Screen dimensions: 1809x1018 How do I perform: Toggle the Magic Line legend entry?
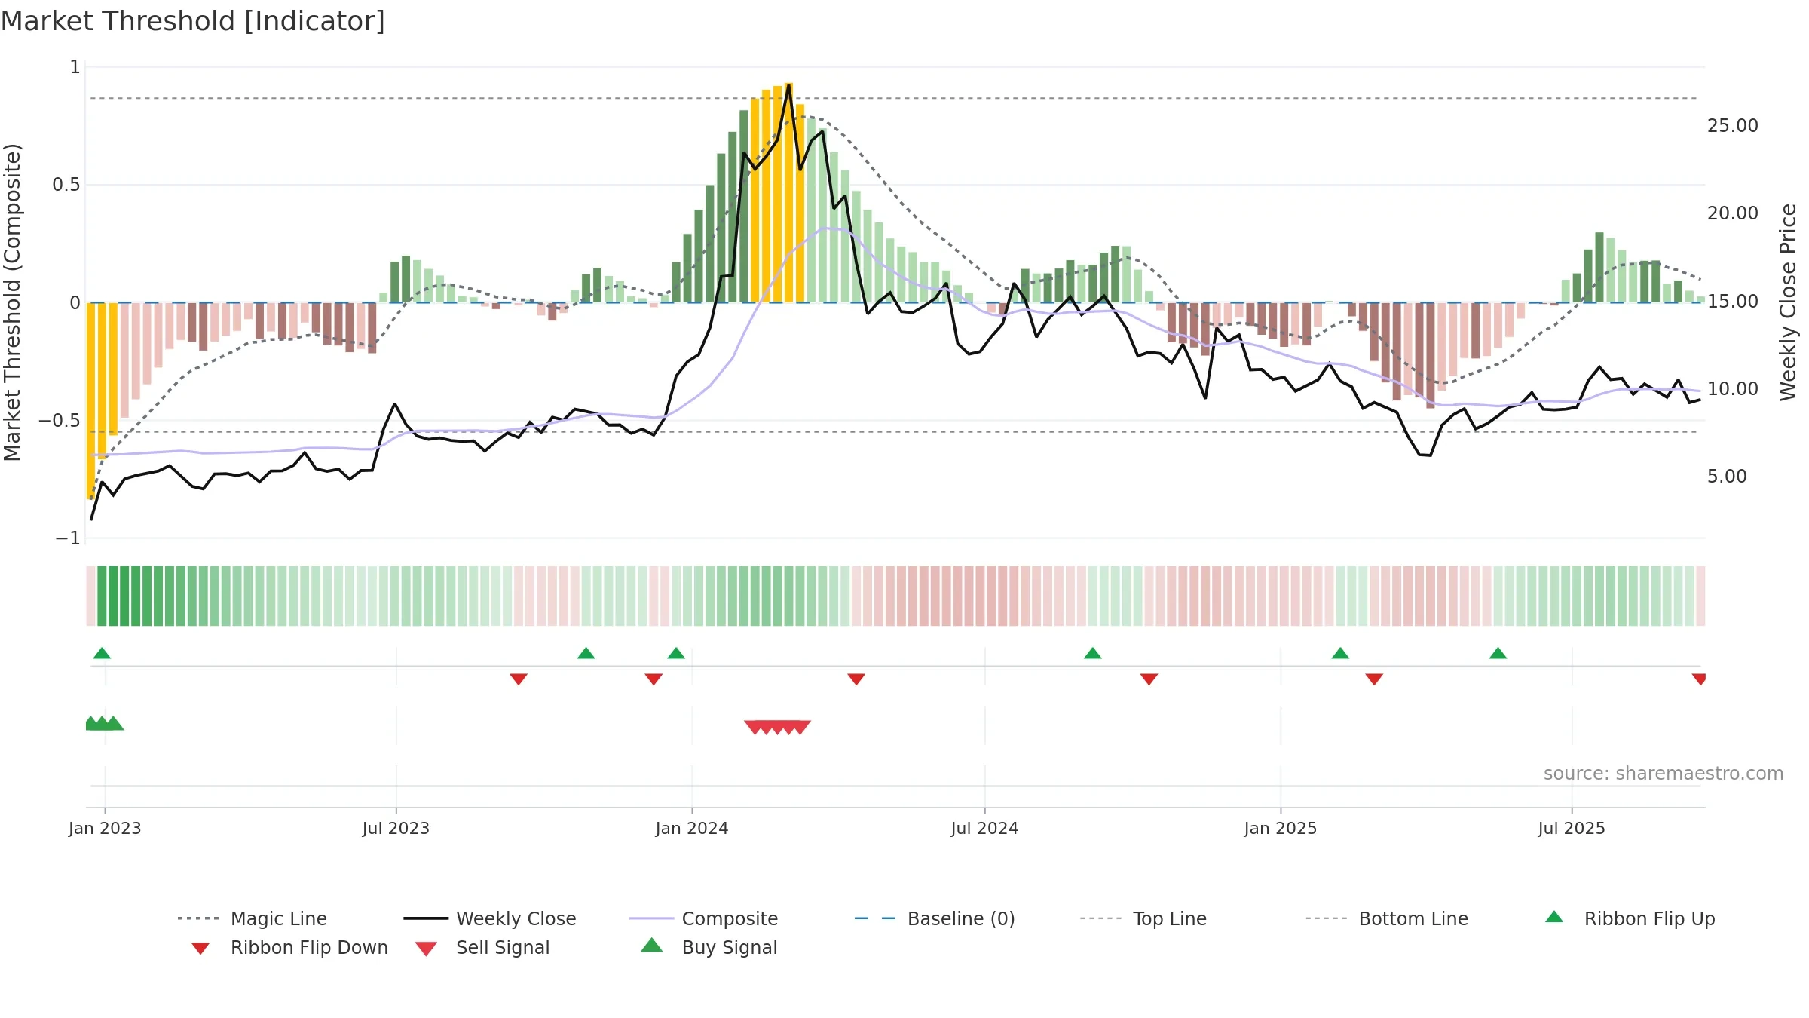tap(253, 918)
